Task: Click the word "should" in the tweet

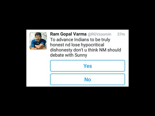Action: click(114, 50)
